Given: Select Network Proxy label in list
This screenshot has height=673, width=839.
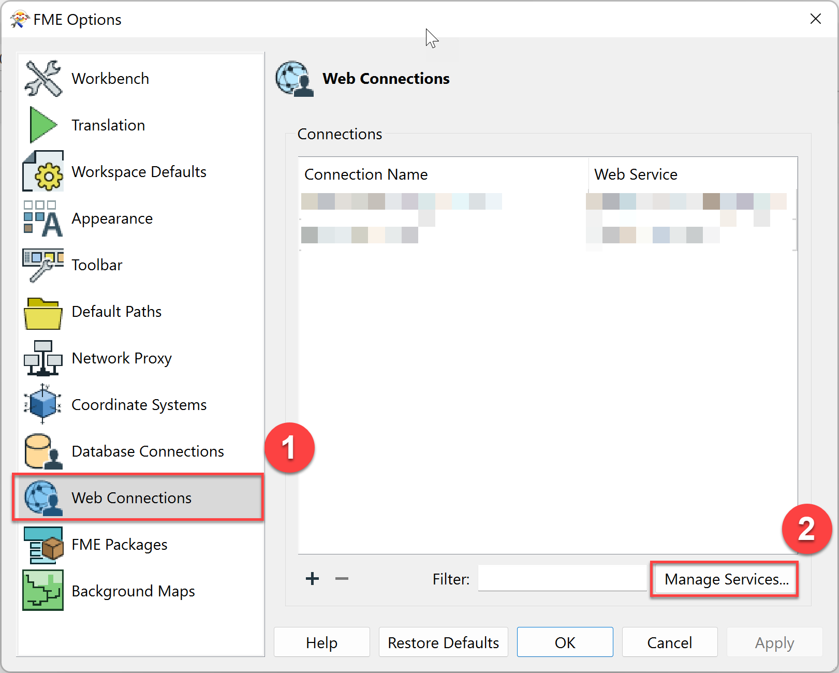Looking at the screenshot, I should pyautogui.click(x=122, y=358).
